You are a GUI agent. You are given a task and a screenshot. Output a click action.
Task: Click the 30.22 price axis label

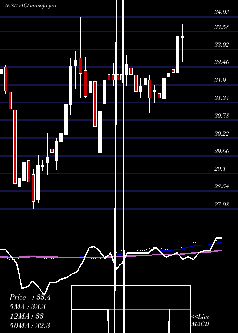[222, 134]
